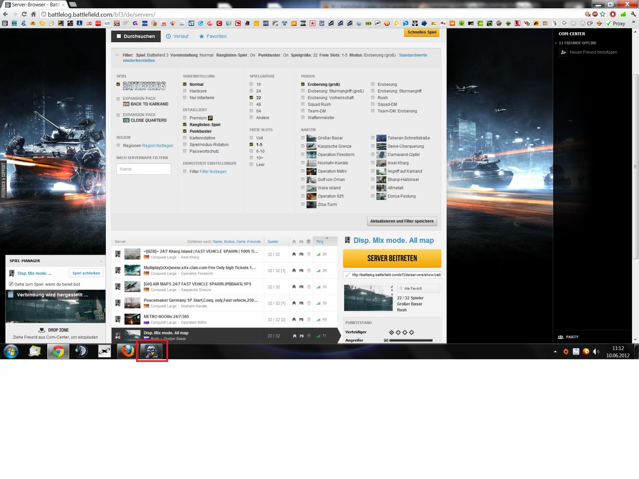Click the server URL field
This screenshot has width=639, height=479.
(392, 275)
